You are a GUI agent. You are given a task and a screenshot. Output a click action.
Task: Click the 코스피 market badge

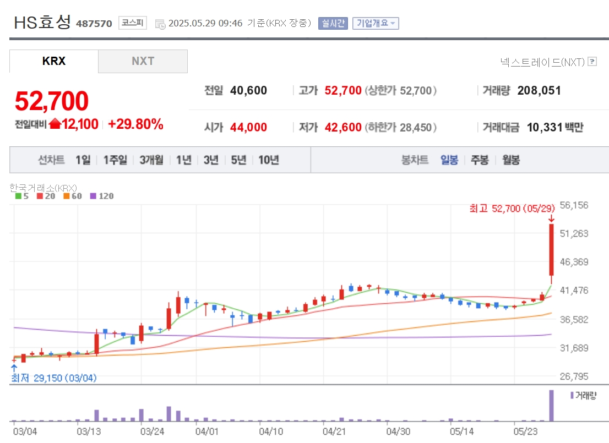133,23
